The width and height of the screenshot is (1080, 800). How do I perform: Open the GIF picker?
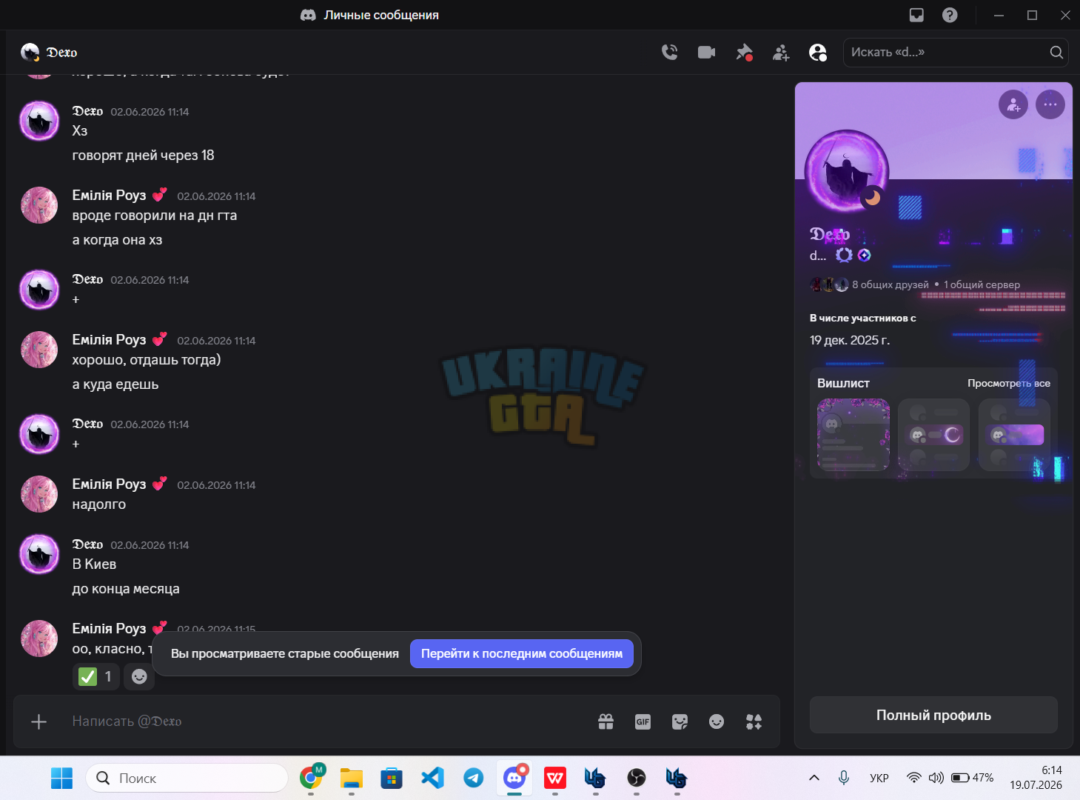pos(643,721)
